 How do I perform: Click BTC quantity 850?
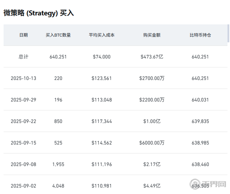[x=58, y=121]
